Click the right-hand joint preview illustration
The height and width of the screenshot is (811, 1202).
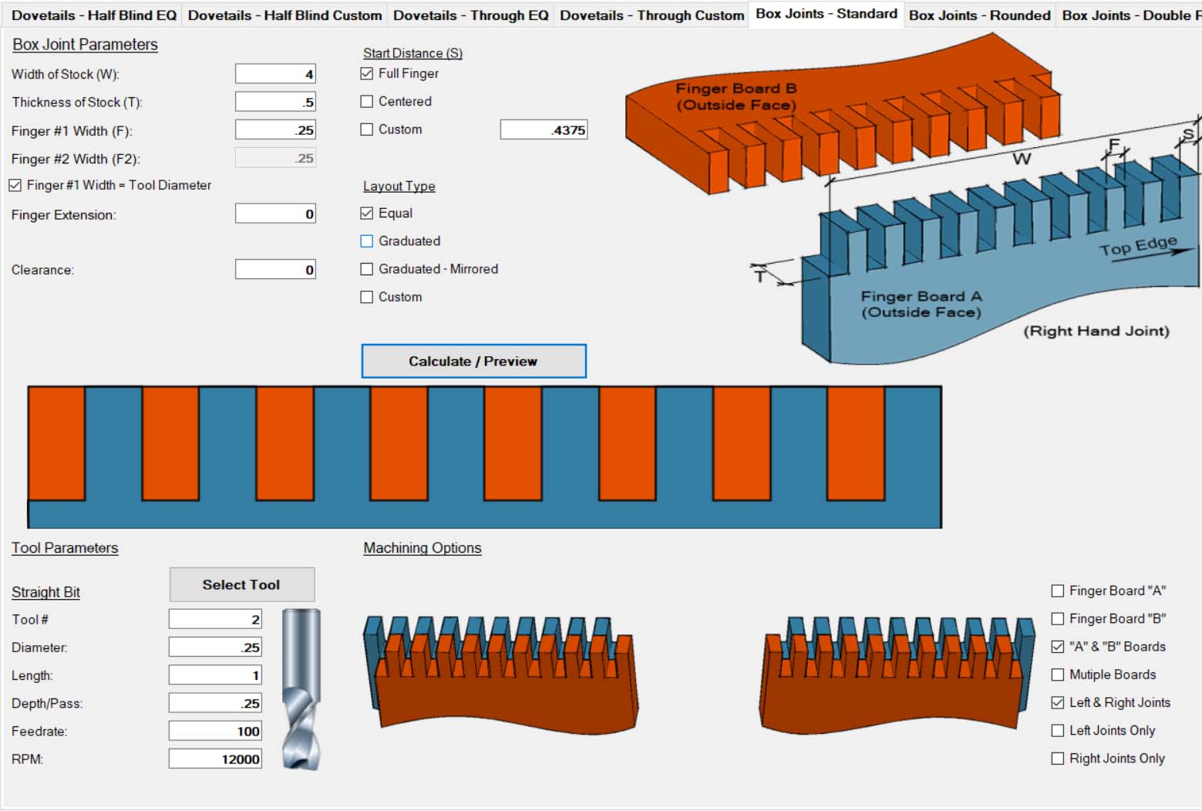[898, 671]
